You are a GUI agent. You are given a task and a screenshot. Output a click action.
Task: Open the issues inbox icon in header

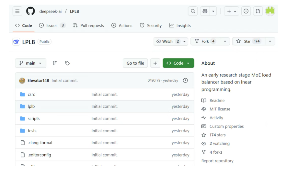246,11
